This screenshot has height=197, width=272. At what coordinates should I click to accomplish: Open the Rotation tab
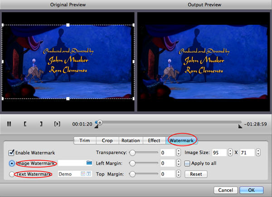point(131,140)
